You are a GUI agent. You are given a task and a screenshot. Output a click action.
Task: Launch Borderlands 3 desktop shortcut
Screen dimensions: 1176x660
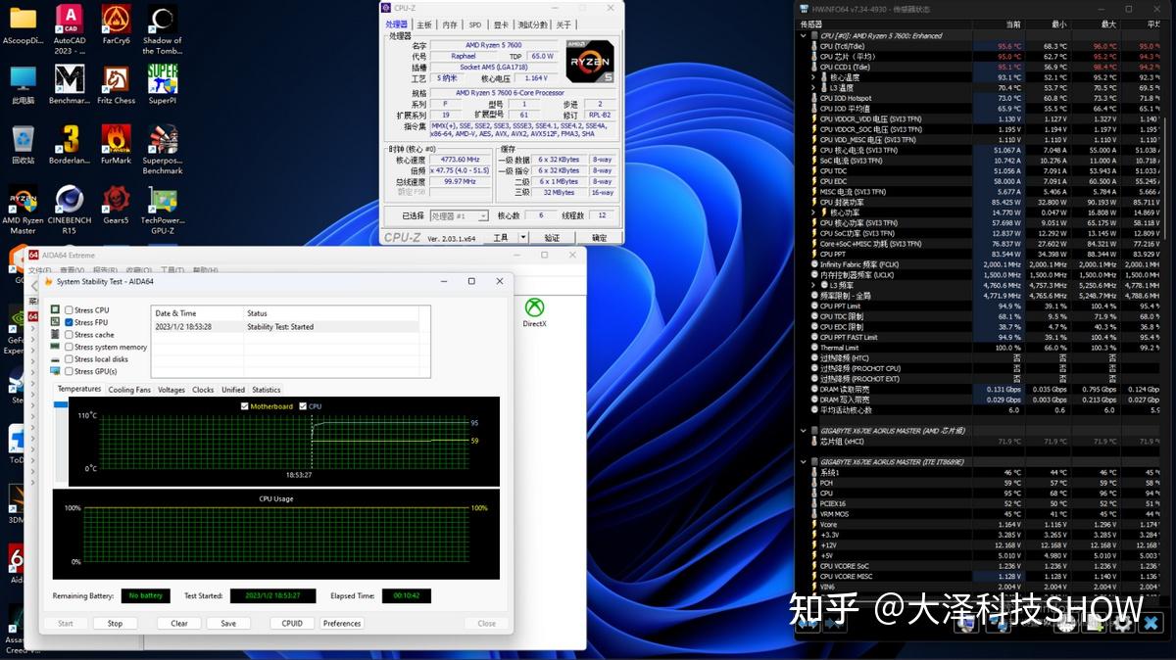69,145
